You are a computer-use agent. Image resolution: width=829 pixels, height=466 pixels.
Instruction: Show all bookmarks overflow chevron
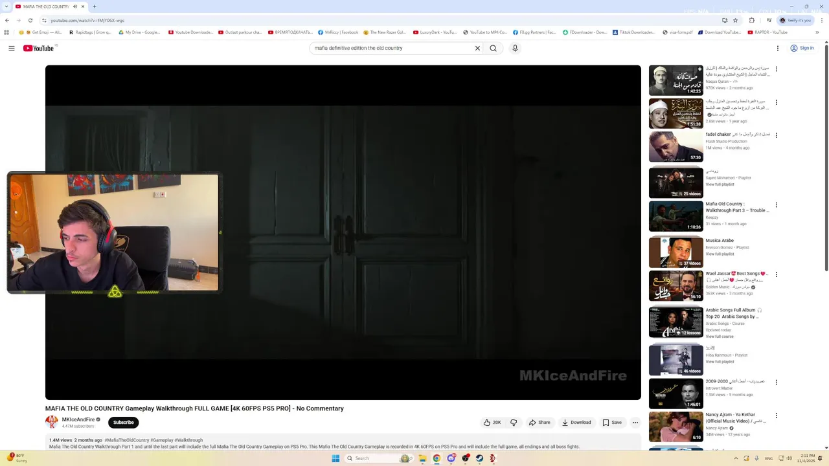817,32
